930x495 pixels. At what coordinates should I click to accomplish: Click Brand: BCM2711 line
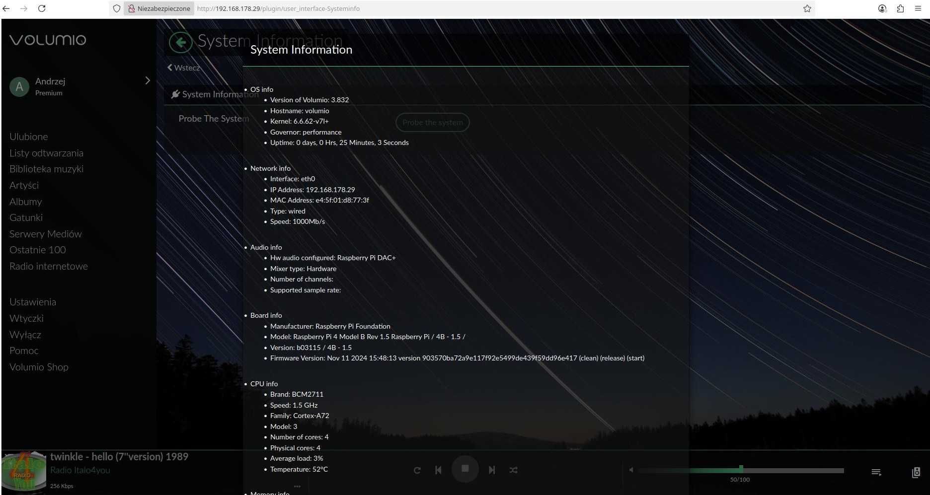(x=297, y=394)
